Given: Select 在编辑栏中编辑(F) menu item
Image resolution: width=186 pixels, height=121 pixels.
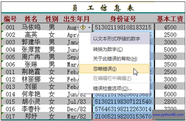Looking at the screenshot, I should pyautogui.click(x=112, y=78).
